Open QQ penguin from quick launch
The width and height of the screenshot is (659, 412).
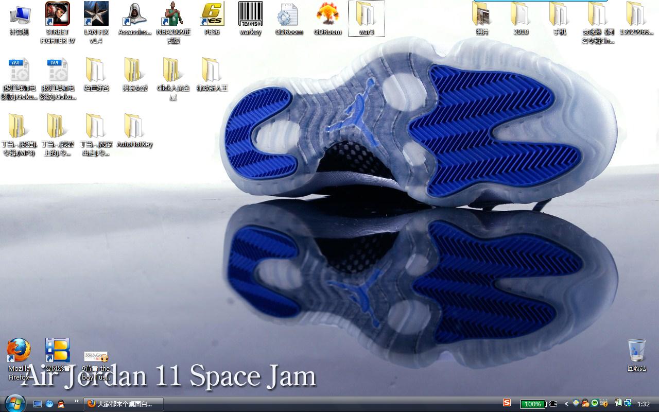[61, 404]
